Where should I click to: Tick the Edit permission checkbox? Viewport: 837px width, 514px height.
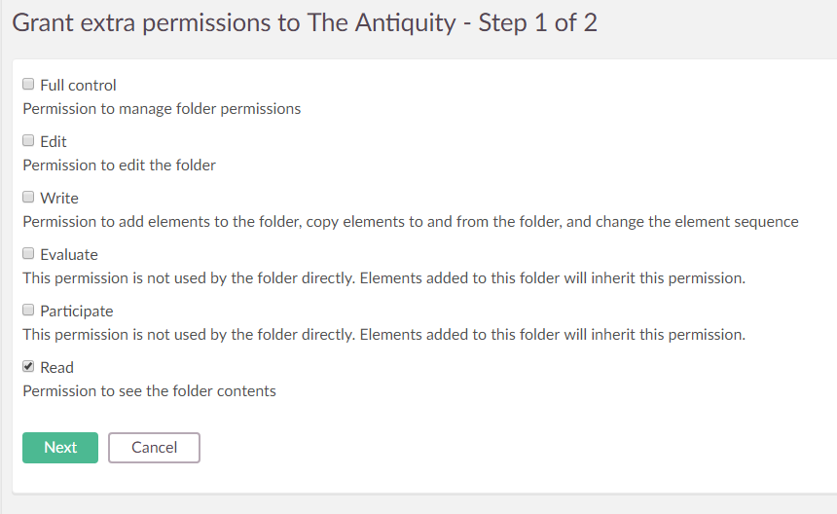[x=28, y=141]
